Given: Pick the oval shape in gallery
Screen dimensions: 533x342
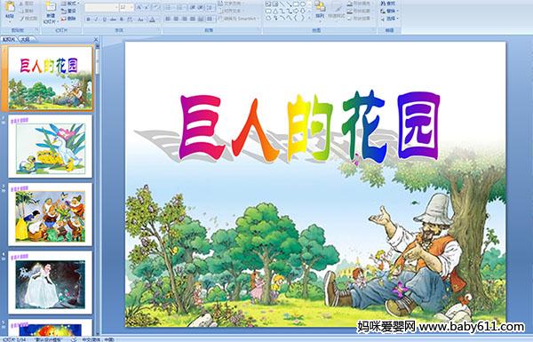Looking at the screenshot, I should click(x=303, y=4).
